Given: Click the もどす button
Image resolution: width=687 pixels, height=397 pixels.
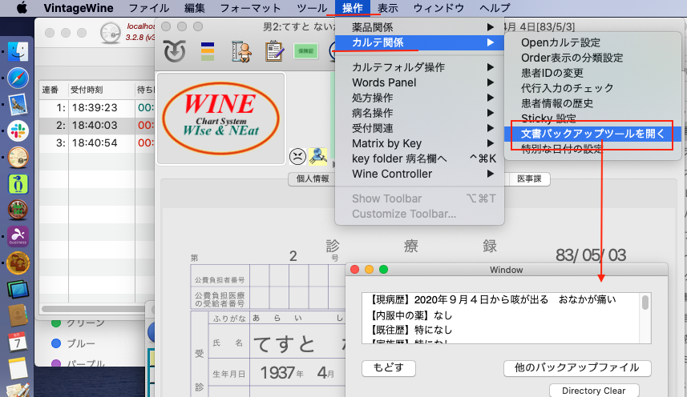Looking at the screenshot, I should pyautogui.click(x=389, y=368).
